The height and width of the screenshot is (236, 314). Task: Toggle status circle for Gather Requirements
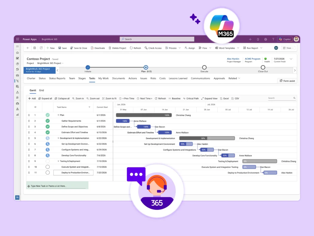point(48,121)
